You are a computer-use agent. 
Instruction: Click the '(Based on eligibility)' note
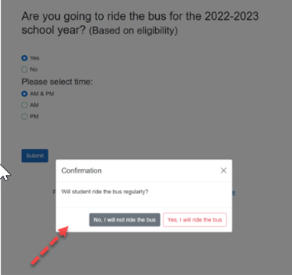133,31
